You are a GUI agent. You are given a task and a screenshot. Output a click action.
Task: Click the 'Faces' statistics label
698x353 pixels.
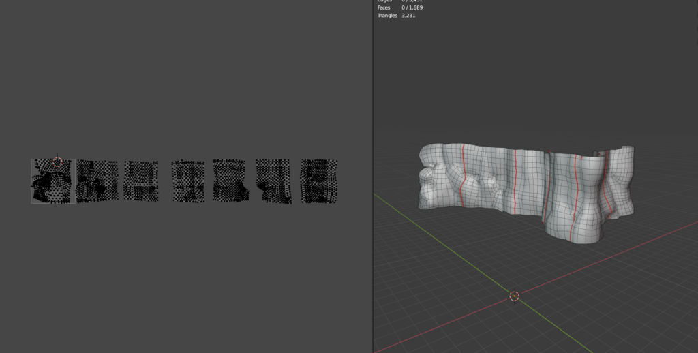[x=384, y=7]
